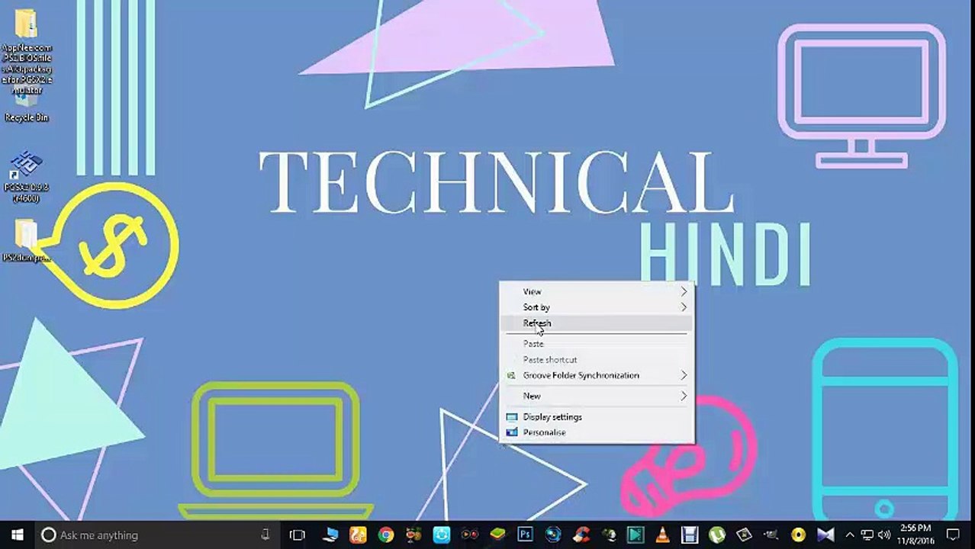Select the PCSX2 0.9.8 desktop shortcut
This screenshot has height=549, width=975.
[26, 177]
